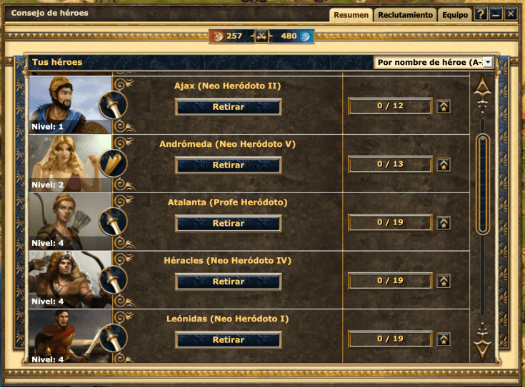Viewport: 525px width, 387px height.
Task: Click Retirar for Atalanta (Profe Heródoto)
Action: (229, 223)
